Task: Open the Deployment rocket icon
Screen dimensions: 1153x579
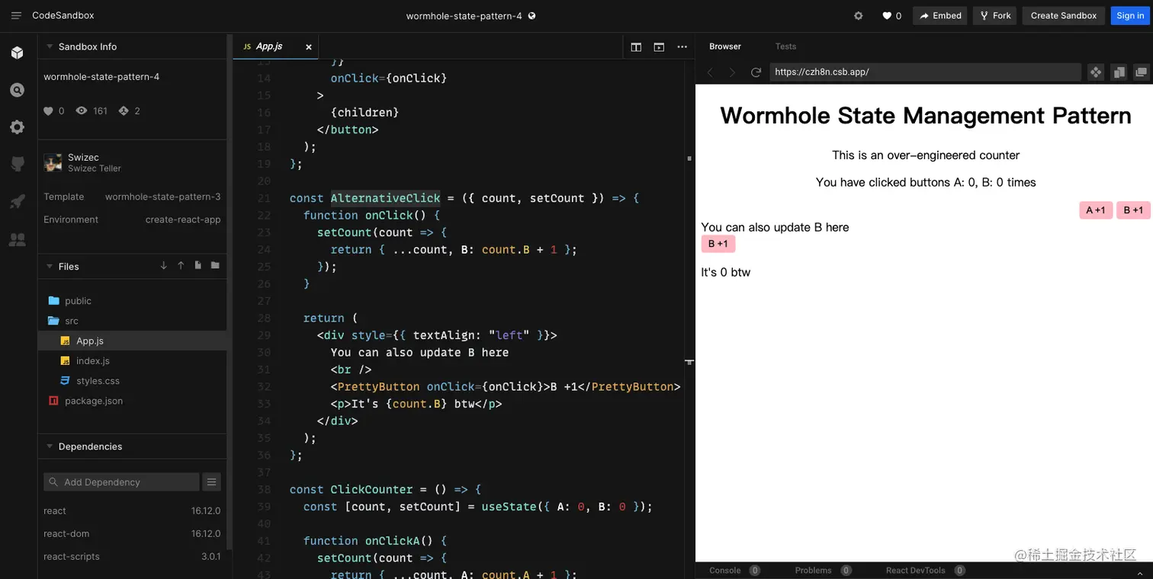Action: tap(17, 202)
